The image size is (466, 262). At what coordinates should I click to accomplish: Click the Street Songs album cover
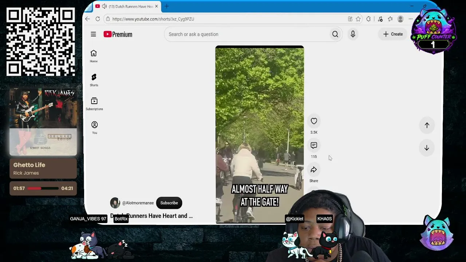coord(43,122)
